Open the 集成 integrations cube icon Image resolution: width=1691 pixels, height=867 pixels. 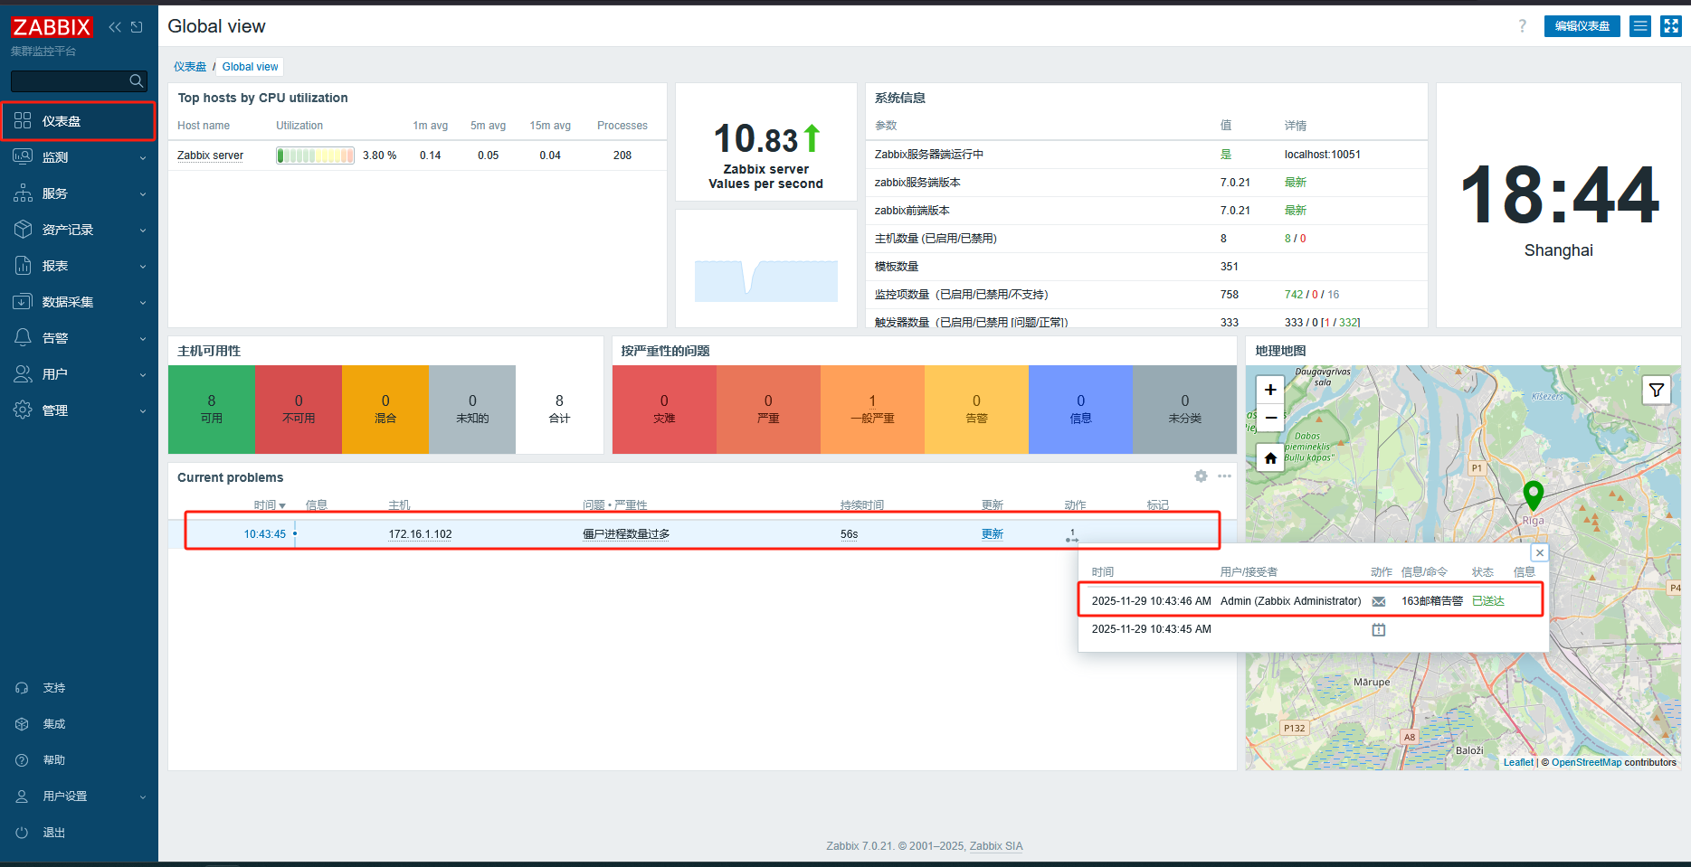[x=22, y=724]
